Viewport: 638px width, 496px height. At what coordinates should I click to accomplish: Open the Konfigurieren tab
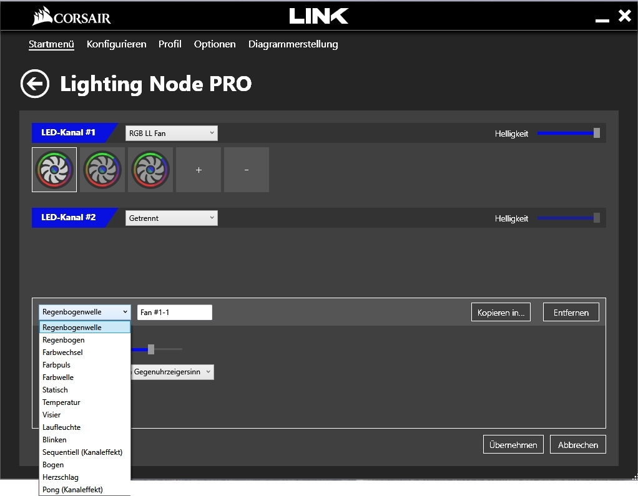pos(116,44)
